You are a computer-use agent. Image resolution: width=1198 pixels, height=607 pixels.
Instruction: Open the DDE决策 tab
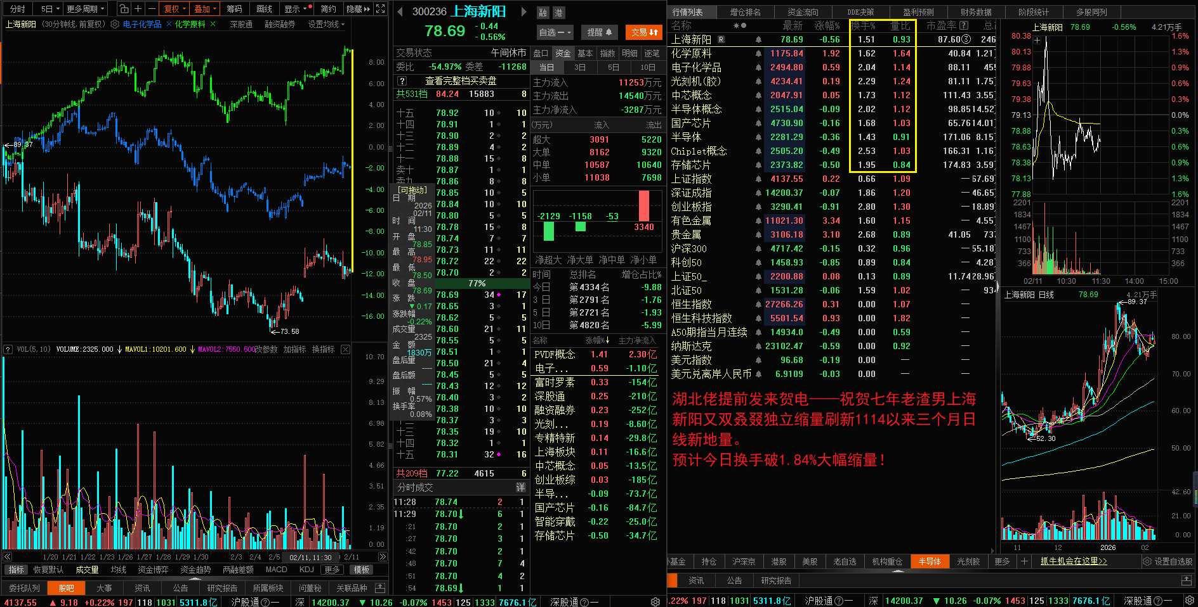coord(860,12)
